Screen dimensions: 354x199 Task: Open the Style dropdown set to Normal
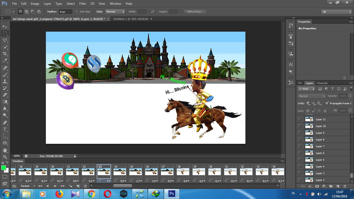pyautogui.click(x=115, y=12)
